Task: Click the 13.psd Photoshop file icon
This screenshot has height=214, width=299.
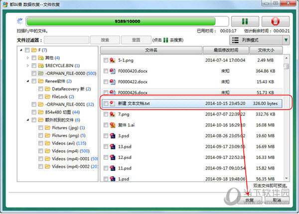Action: click(x=113, y=147)
